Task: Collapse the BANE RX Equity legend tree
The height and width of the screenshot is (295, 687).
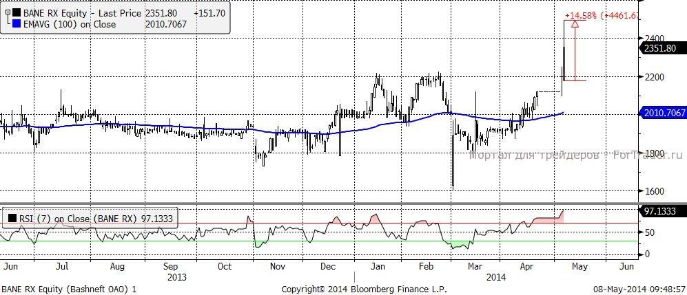Action: point(7,14)
